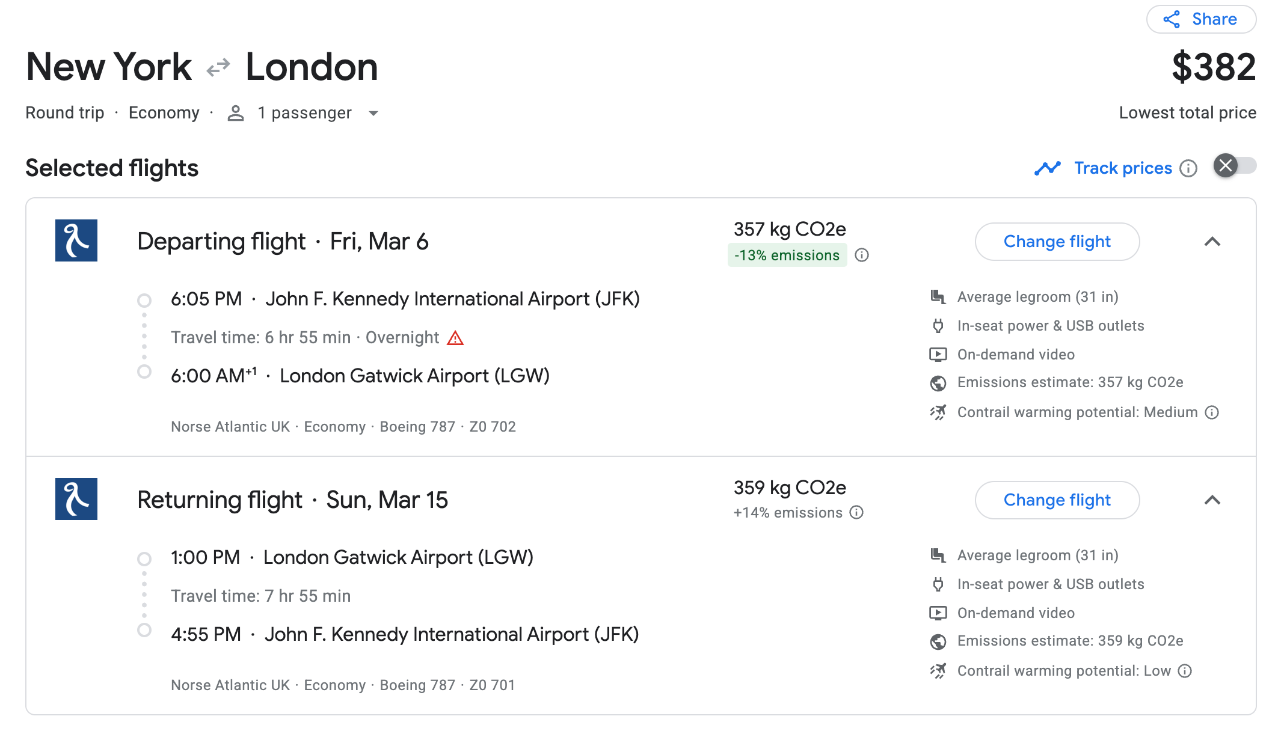This screenshot has height=731, width=1281.
Task: Change the departing flight
Action: click(1057, 242)
